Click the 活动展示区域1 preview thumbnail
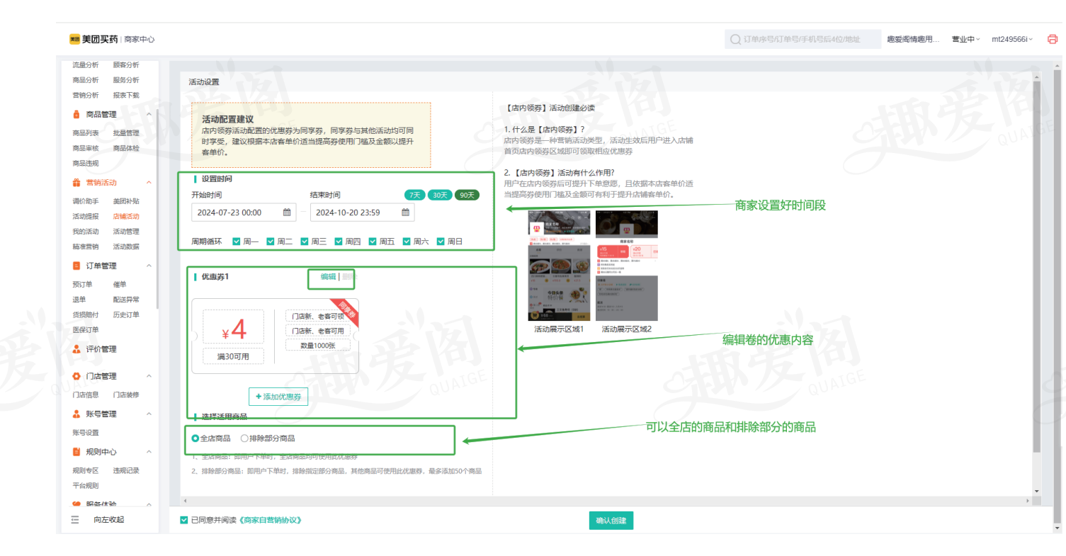 (559, 266)
